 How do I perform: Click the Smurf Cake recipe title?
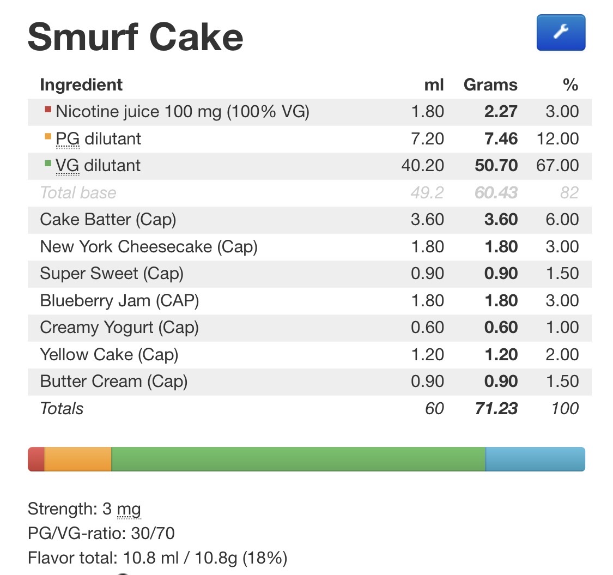[x=135, y=37]
